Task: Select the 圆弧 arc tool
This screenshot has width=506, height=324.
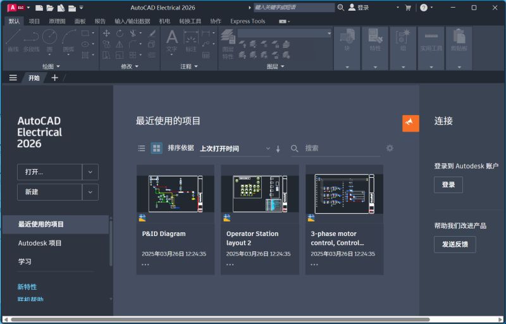Action: 68,41
